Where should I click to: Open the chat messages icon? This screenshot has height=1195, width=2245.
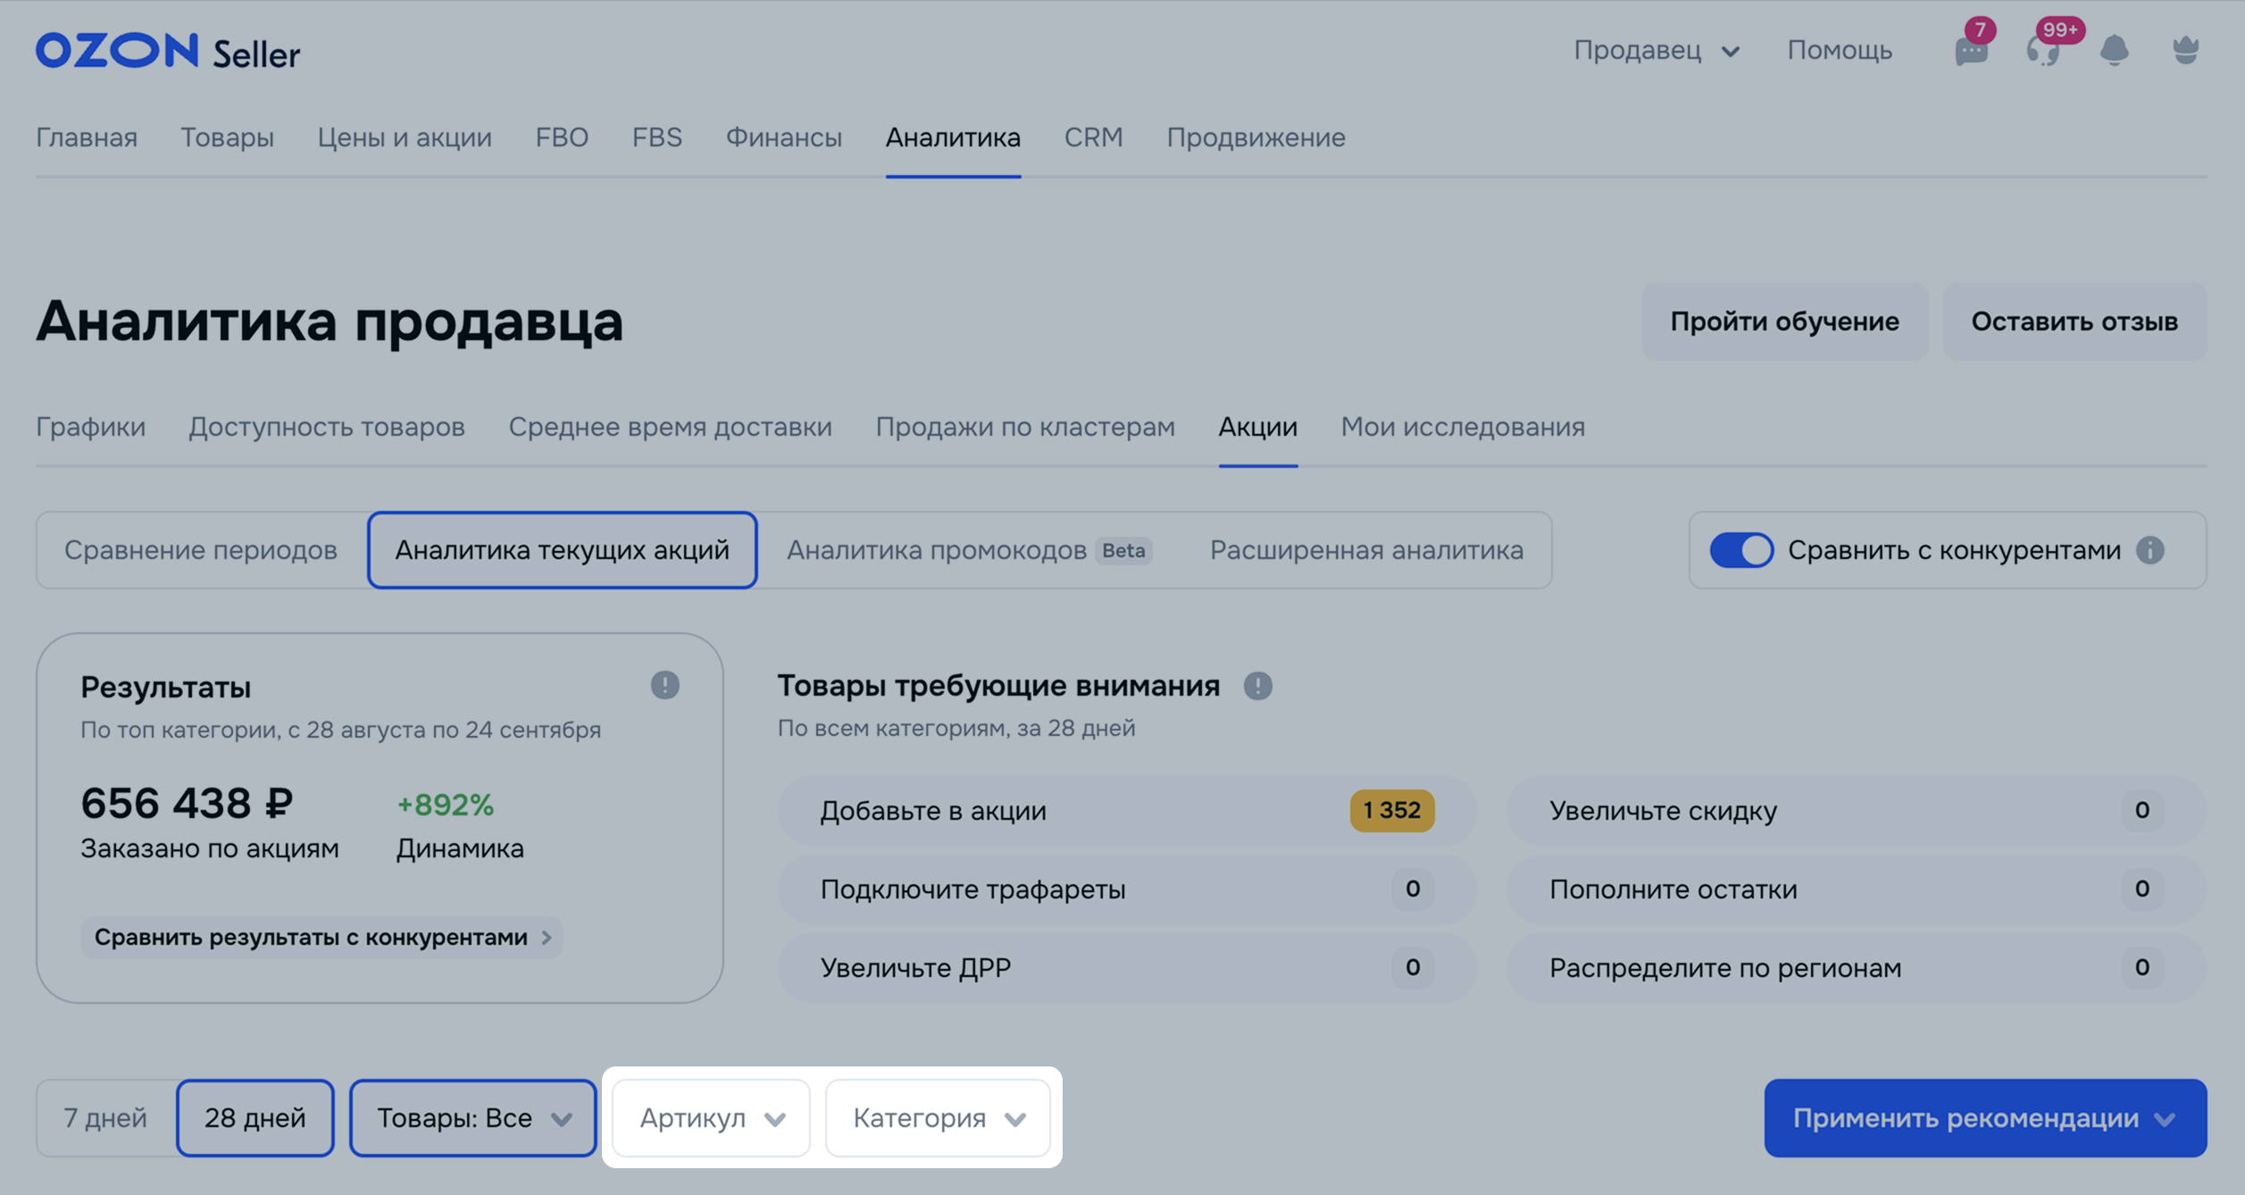(1971, 51)
